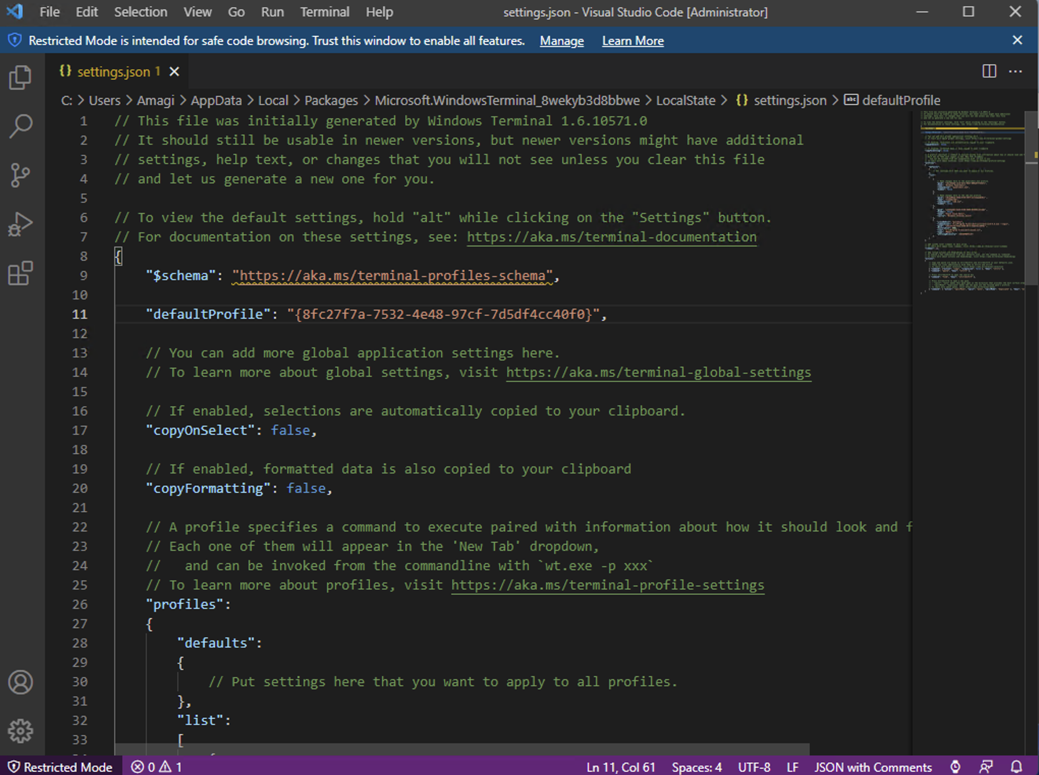1039x775 pixels.
Task: Click Restricted Mode status bar indicator
Action: [61, 767]
